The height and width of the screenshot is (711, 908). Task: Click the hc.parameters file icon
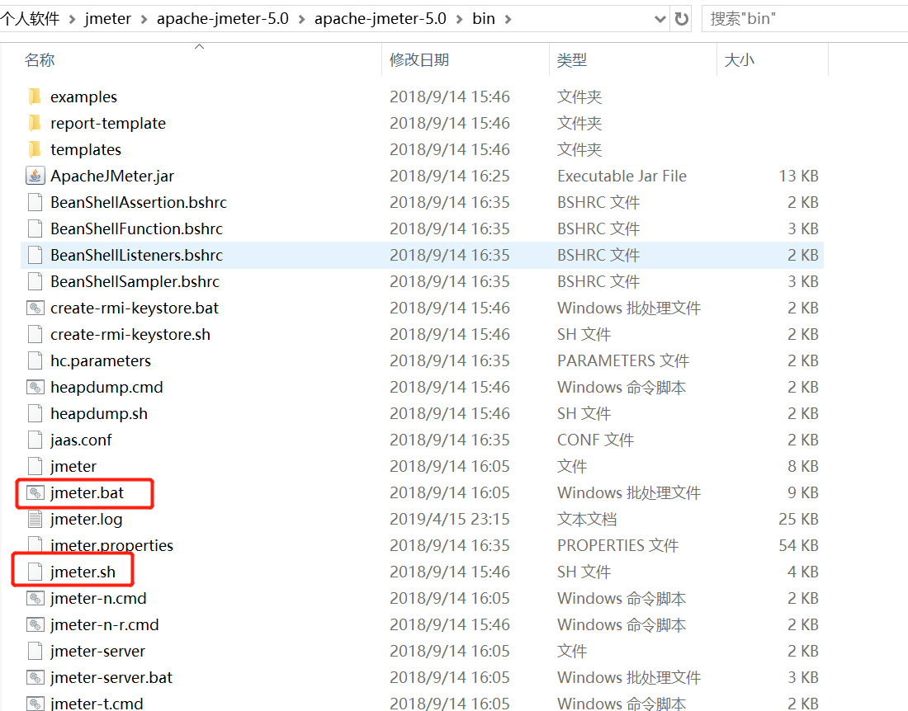[x=35, y=360]
